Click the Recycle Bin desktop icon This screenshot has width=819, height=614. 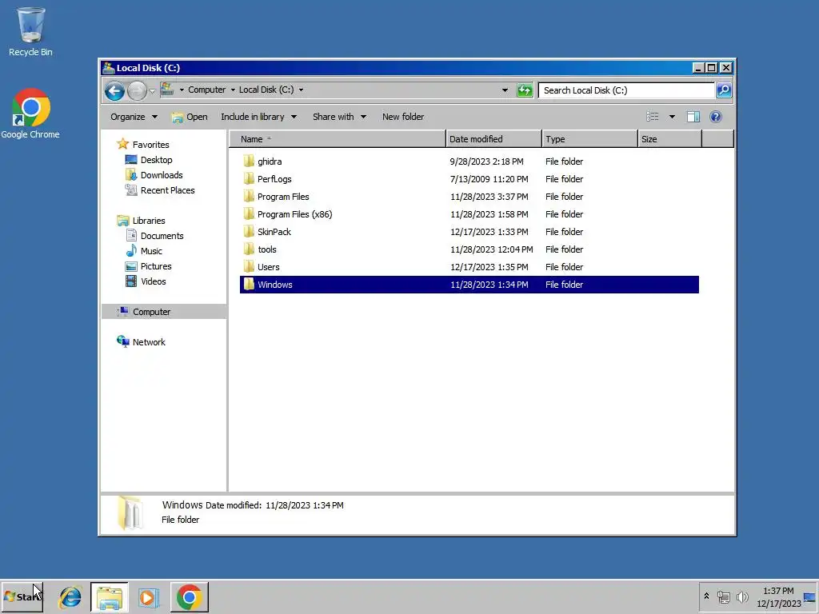30,31
